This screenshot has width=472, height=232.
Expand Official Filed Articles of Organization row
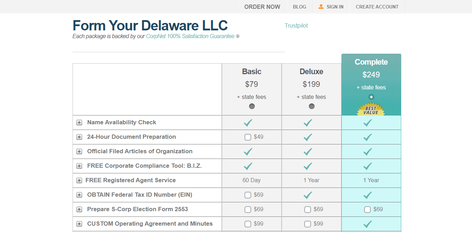[79, 151]
